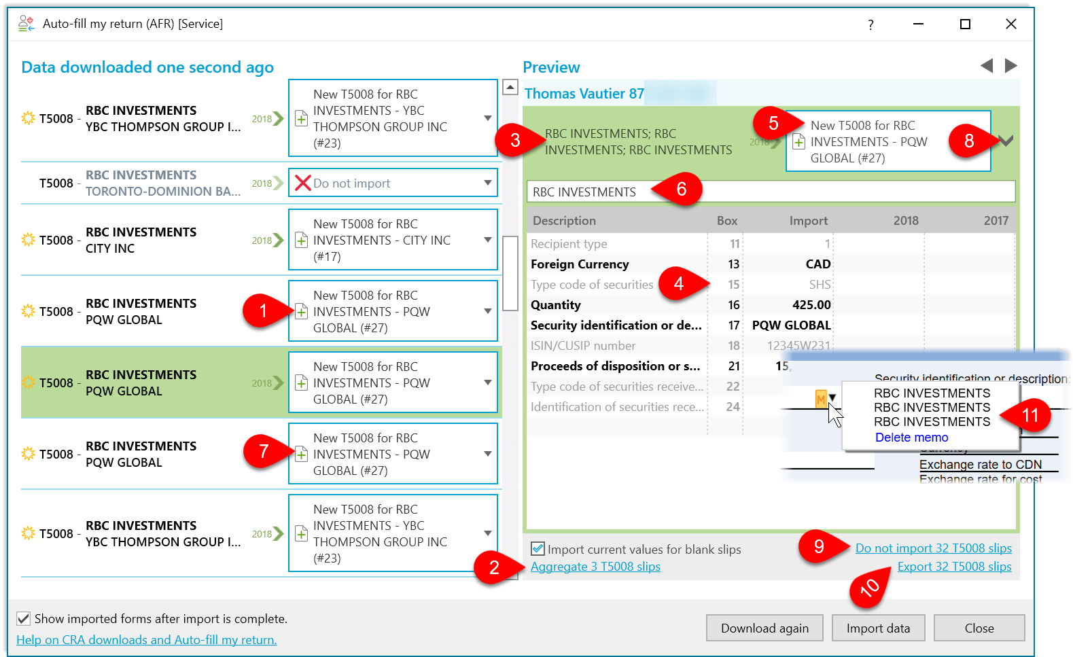Open memo dropdown arrow beside M icon

click(832, 397)
